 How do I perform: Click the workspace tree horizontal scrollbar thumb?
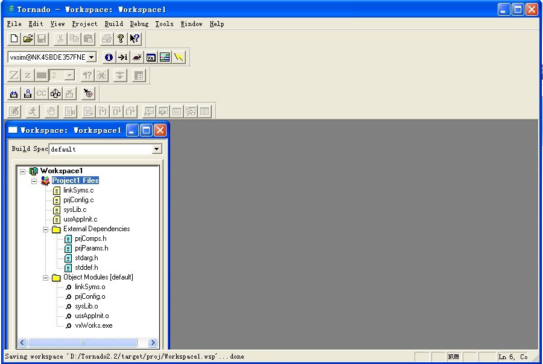coord(83,342)
